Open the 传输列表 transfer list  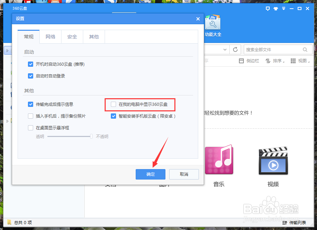pyautogui.click(x=294, y=223)
